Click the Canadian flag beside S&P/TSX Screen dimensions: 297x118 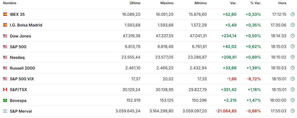(x=5, y=90)
